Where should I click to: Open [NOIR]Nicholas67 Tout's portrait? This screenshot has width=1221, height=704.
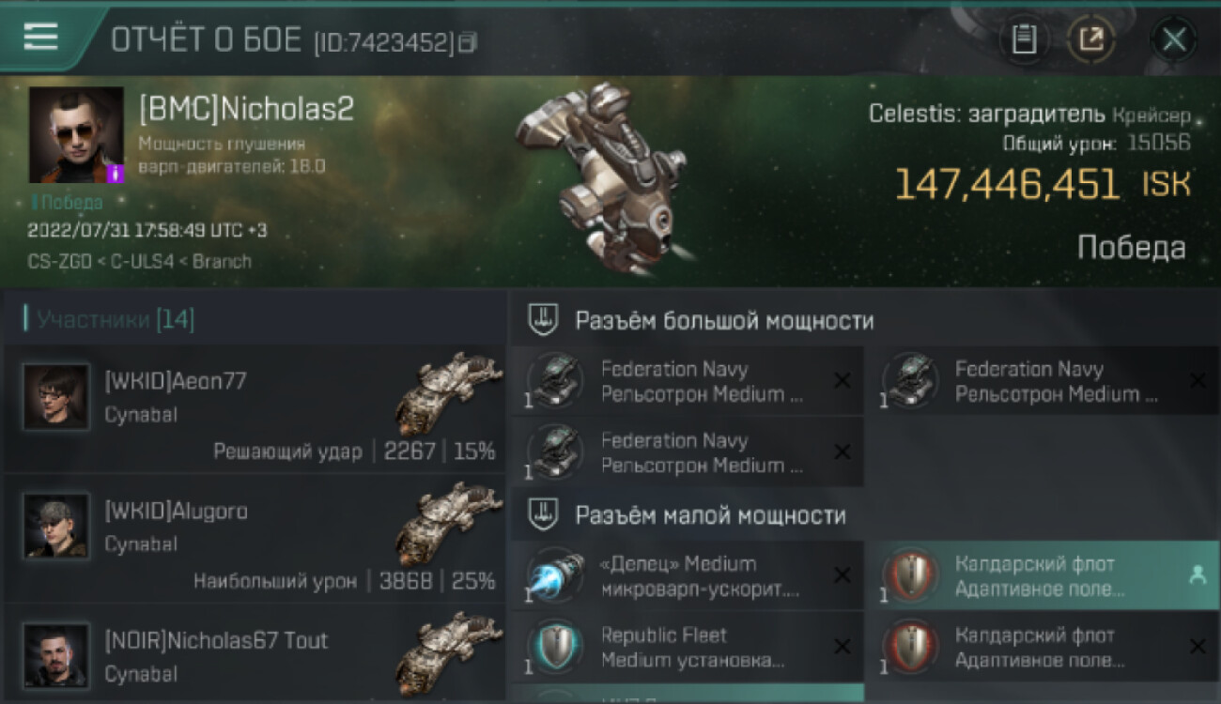pyautogui.click(x=56, y=654)
